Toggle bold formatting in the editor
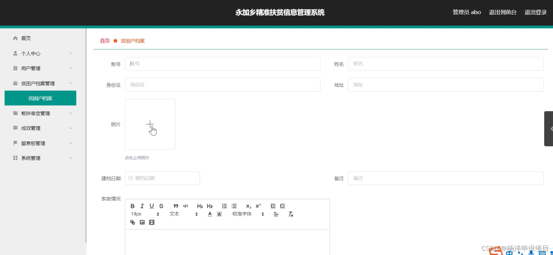The height and width of the screenshot is (255, 553). pyautogui.click(x=133, y=206)
